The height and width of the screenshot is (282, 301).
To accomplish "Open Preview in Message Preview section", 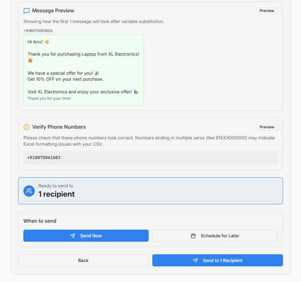I will 267,11.
